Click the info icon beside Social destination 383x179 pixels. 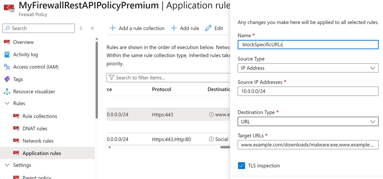click(x=211, y=139)
